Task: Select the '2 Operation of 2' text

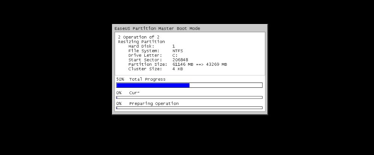Action: pos(139,37)
